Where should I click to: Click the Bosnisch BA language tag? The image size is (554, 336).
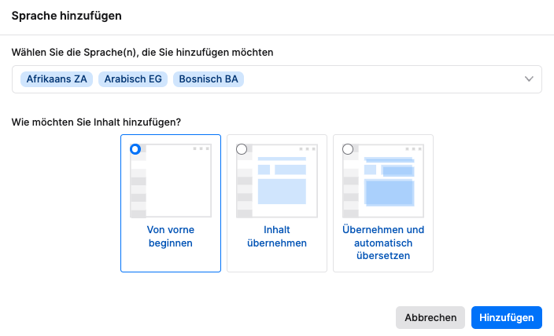coord(209,79)
